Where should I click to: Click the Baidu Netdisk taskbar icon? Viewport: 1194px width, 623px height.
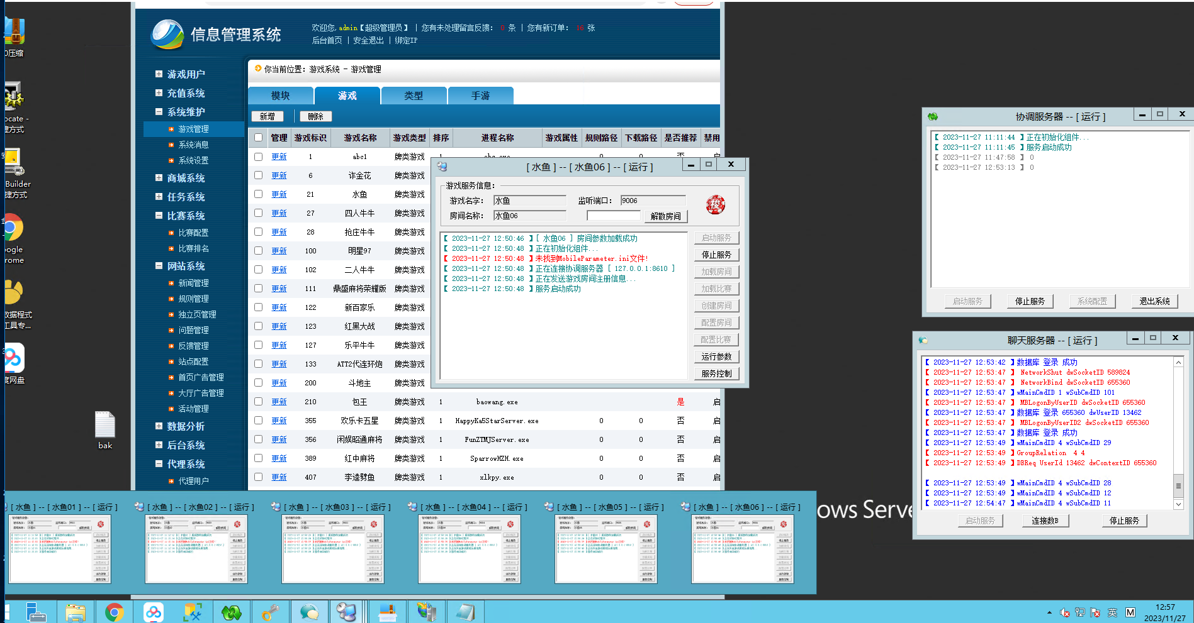click(x=154, y=612)
